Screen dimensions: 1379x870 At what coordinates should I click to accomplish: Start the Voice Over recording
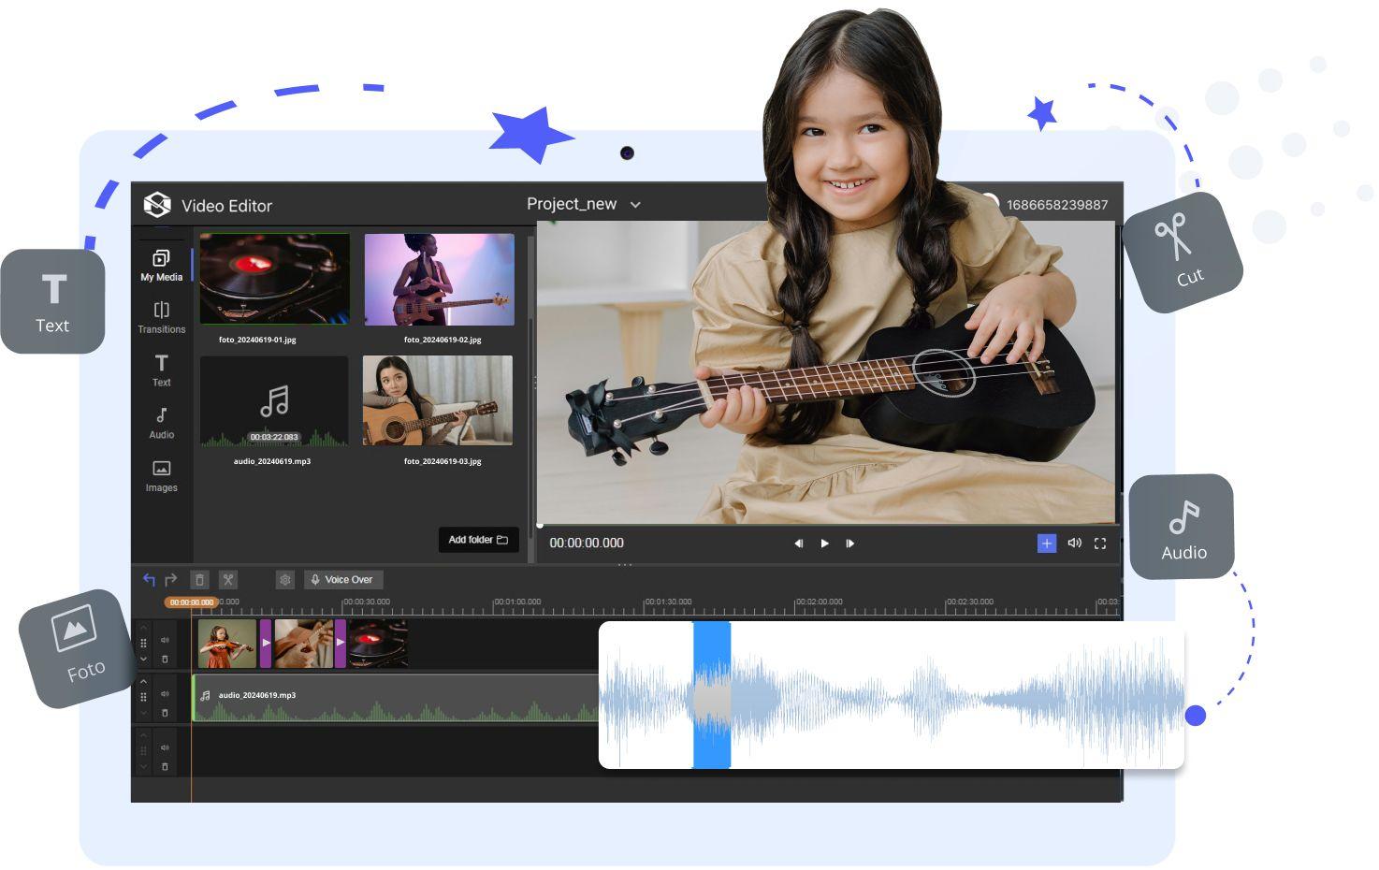click(x=342, y=579)
